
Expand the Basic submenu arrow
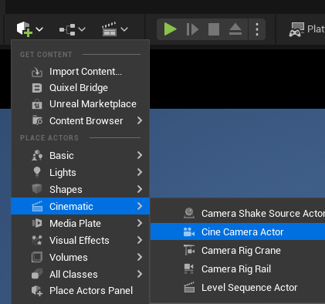click(x=140, y=155)
